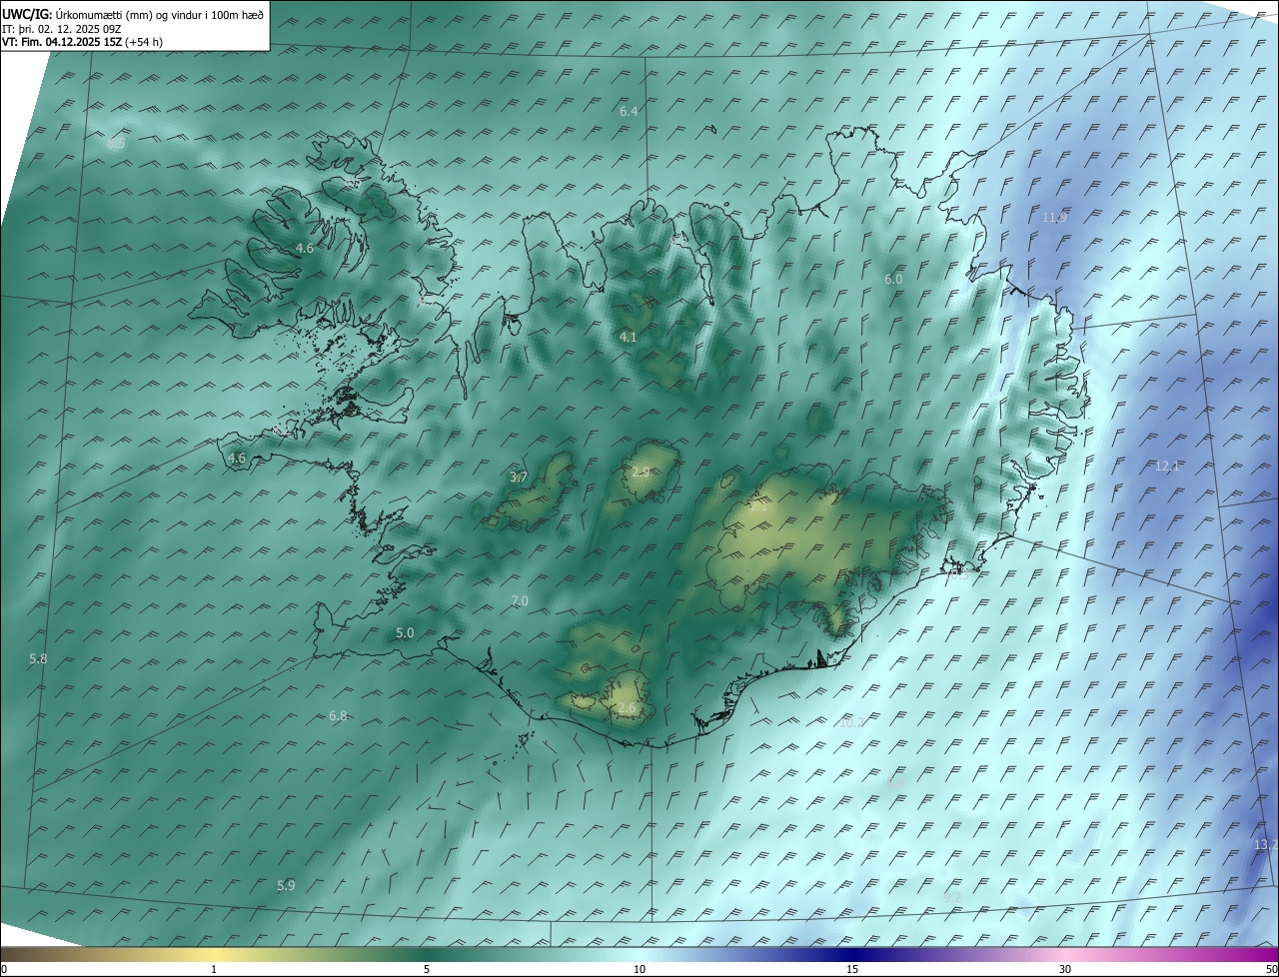Click the 8.9 value south of the southeast coast

tap(895, 782)
